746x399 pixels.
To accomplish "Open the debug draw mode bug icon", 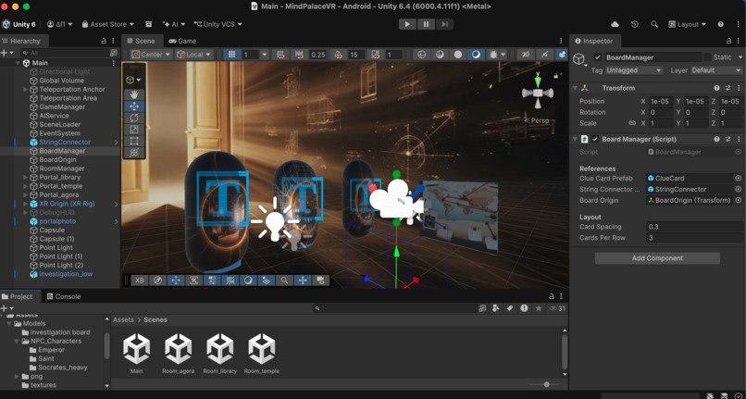I will 493,55.
